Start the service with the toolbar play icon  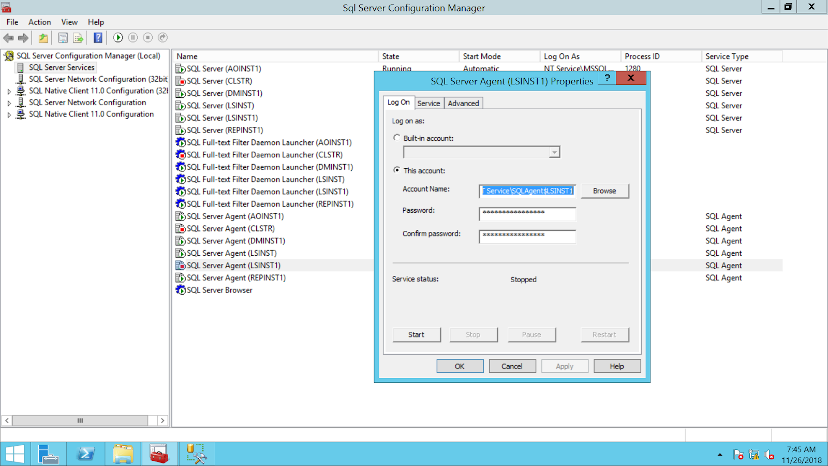click(x=118, y=38)
